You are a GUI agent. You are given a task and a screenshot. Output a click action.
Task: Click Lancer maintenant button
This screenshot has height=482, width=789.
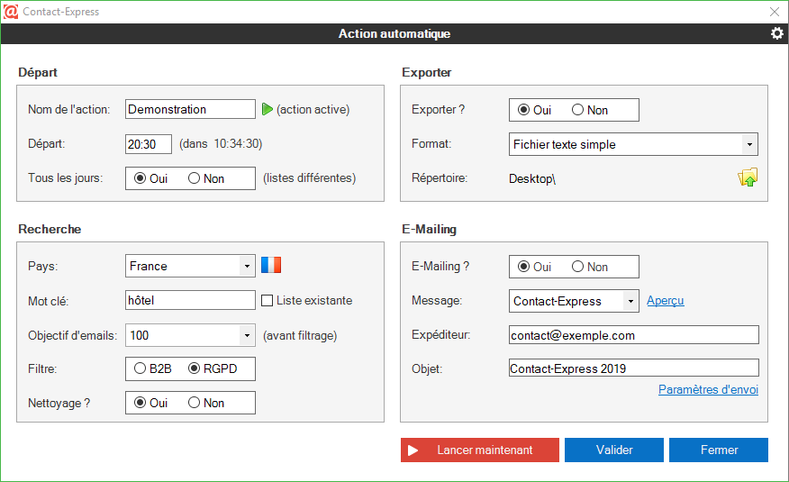[479, 450]
